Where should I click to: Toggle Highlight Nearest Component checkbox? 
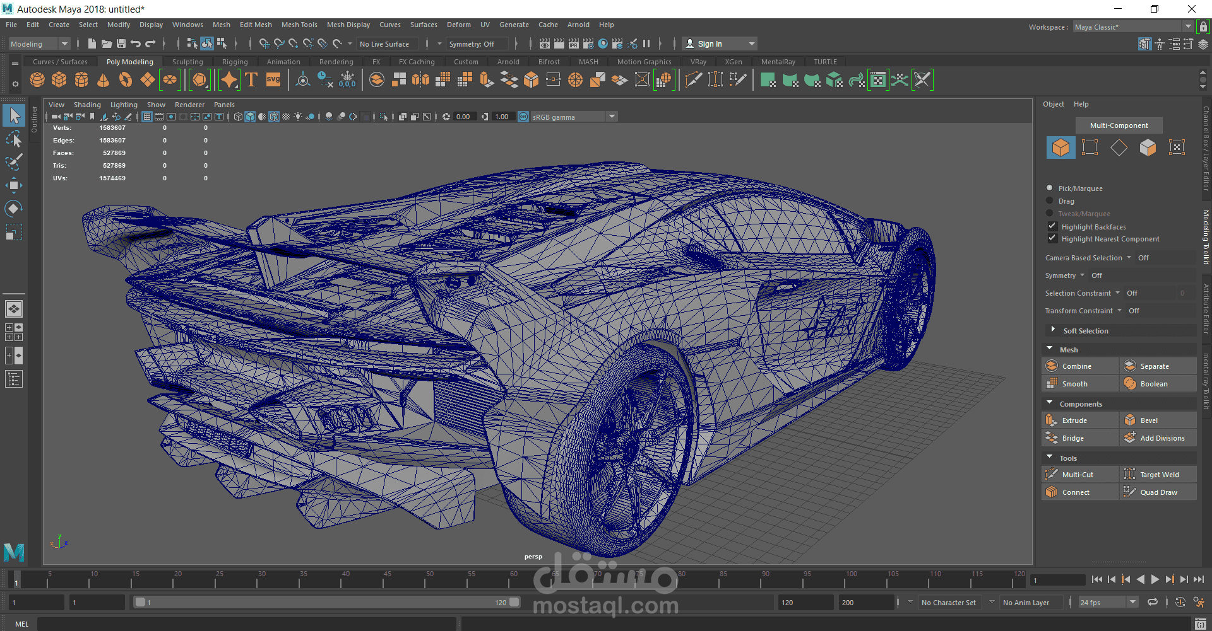click(1052, 239)
